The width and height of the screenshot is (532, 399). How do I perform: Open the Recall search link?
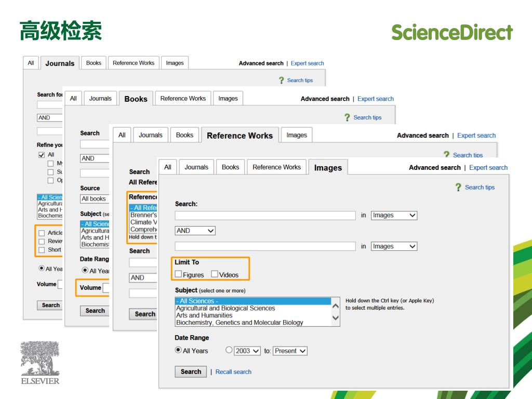tap(233, 372)
